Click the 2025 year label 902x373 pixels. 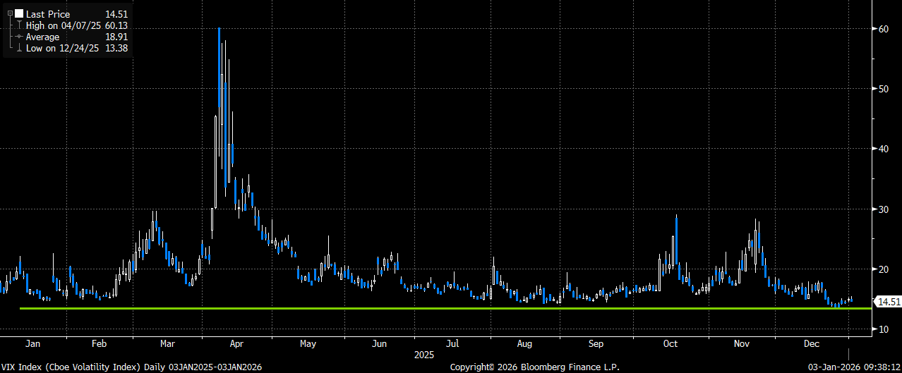tap(425, 355)
